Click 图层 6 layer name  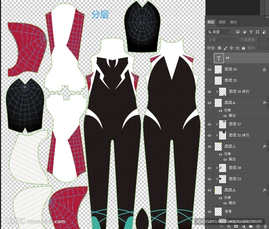coord(230,103)
